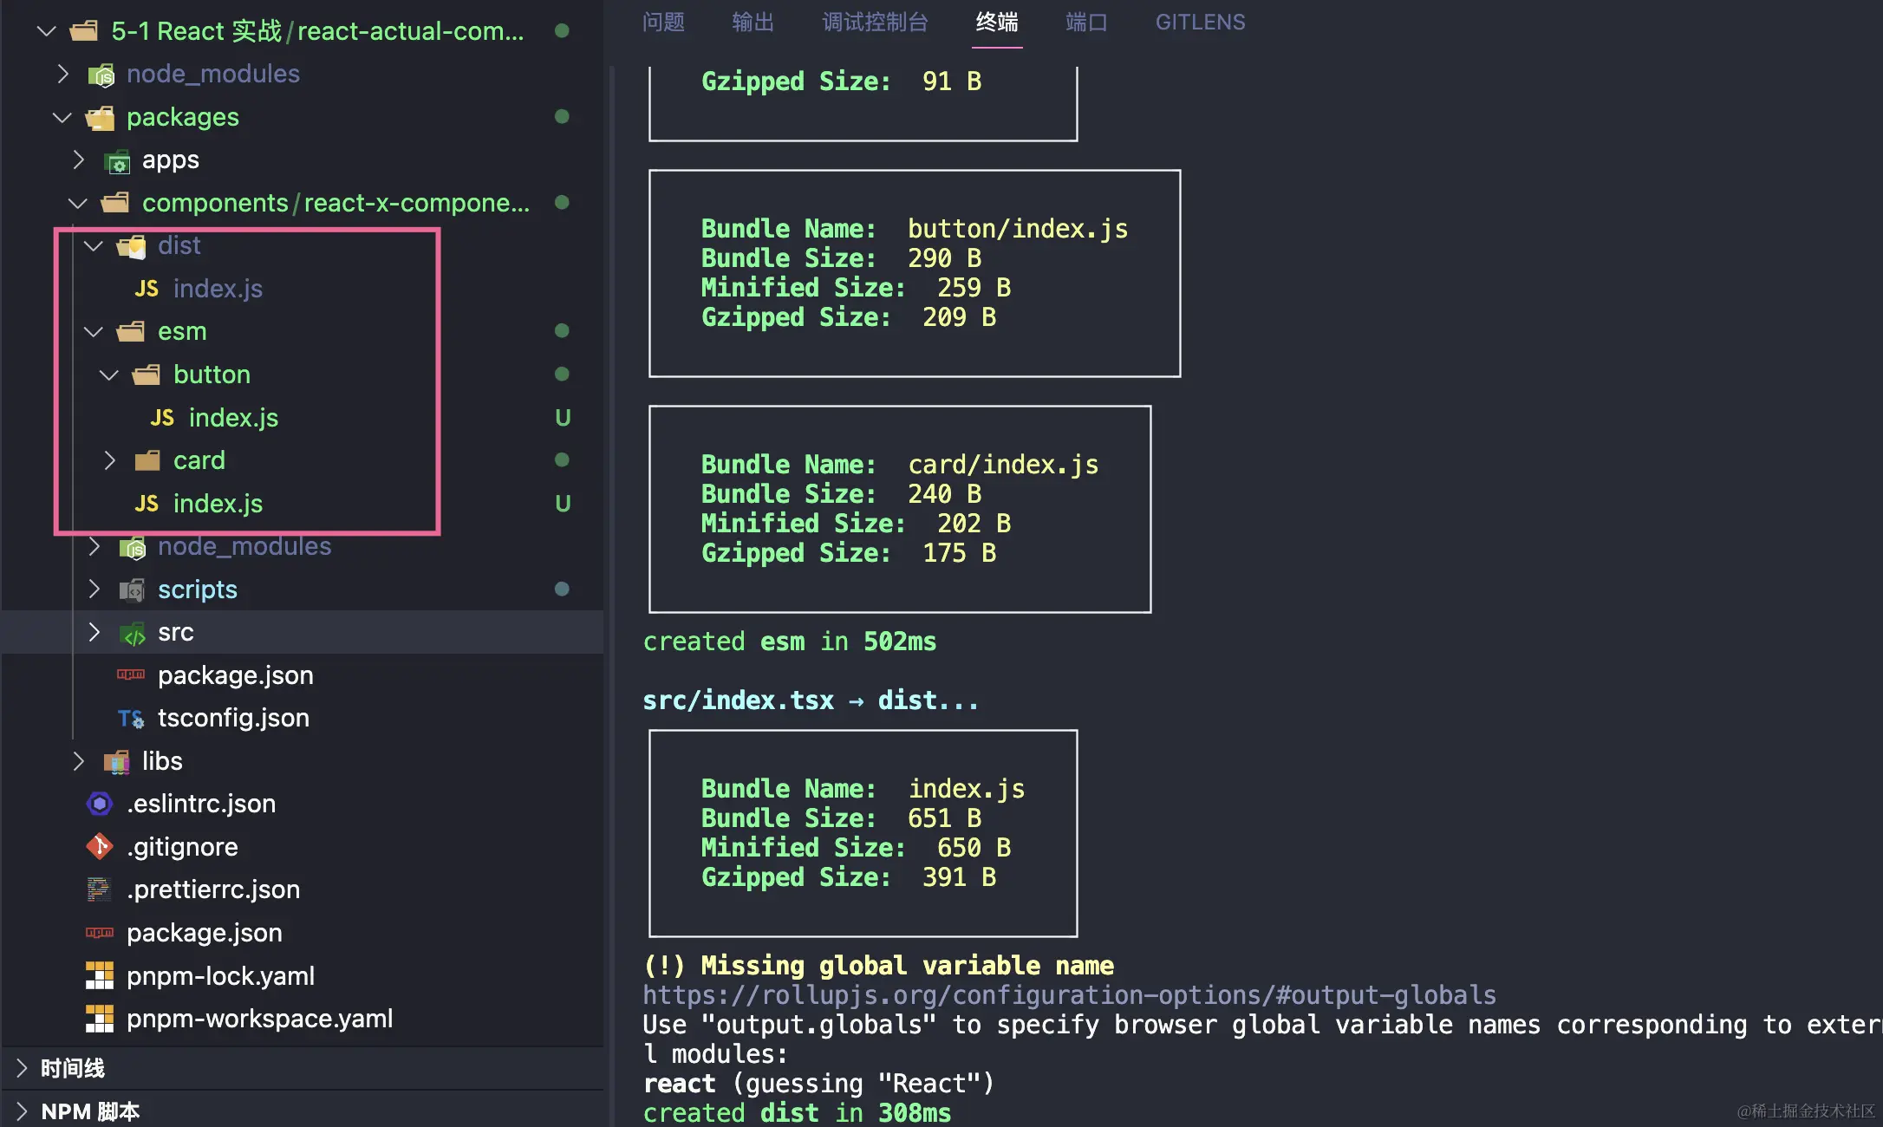Image resolution: width=1883 pixels, height=1127 pixels.
Task: Select the 输出 panel tab
Action: point(753,23)
